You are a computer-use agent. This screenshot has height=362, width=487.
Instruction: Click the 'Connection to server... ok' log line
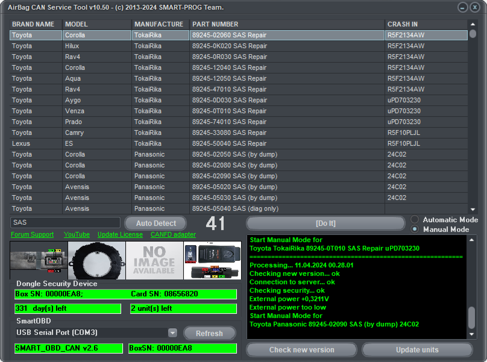(x=292, y=282)
